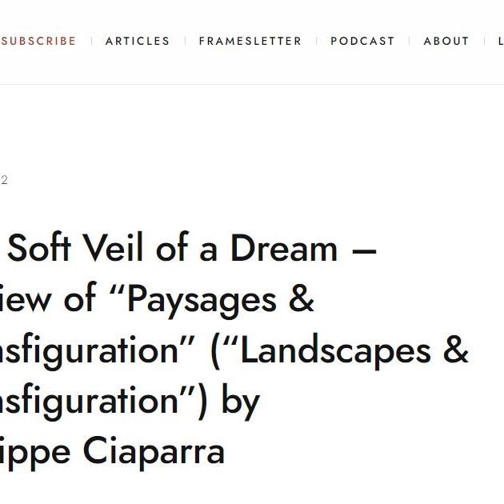Open the Framesletter nav item
Screen dimensions: 504x504
(250, 41)
